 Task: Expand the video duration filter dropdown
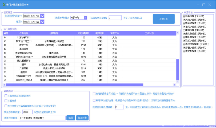tap(85, 18)
